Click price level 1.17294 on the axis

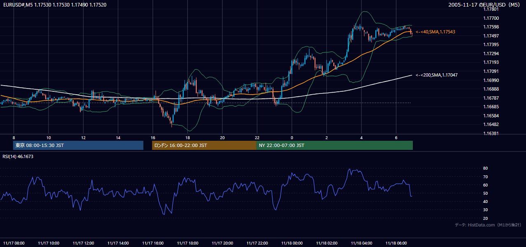(491, 54)
